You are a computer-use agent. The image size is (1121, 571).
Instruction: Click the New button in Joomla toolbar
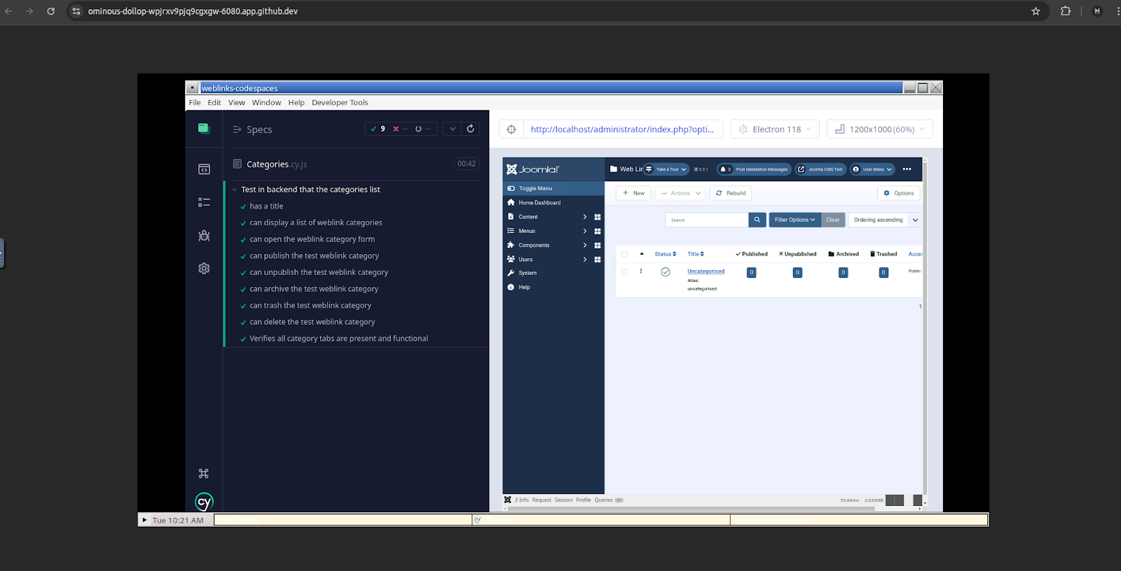633,193
